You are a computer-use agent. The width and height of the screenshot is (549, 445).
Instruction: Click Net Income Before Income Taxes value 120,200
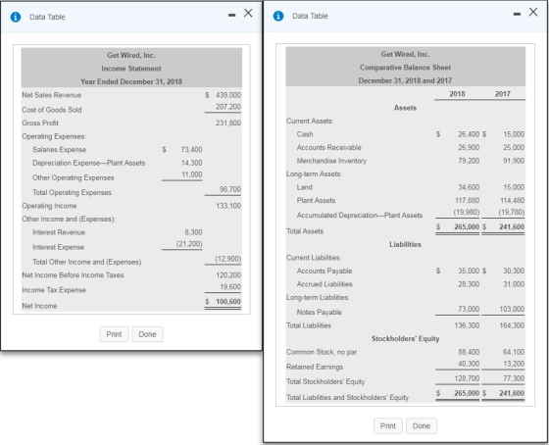point(228,275)
